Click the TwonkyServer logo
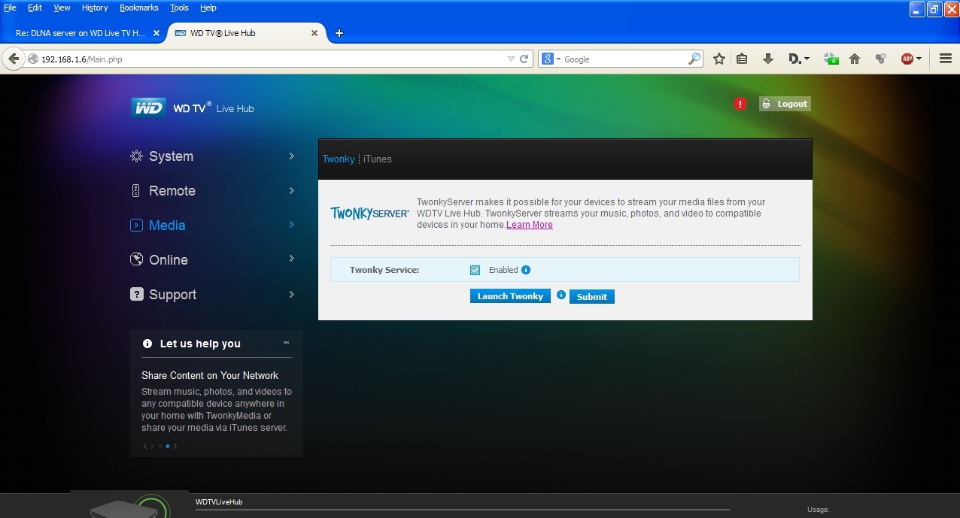The height and width of the screenshot is (518, 960). [x=369, y=214]
